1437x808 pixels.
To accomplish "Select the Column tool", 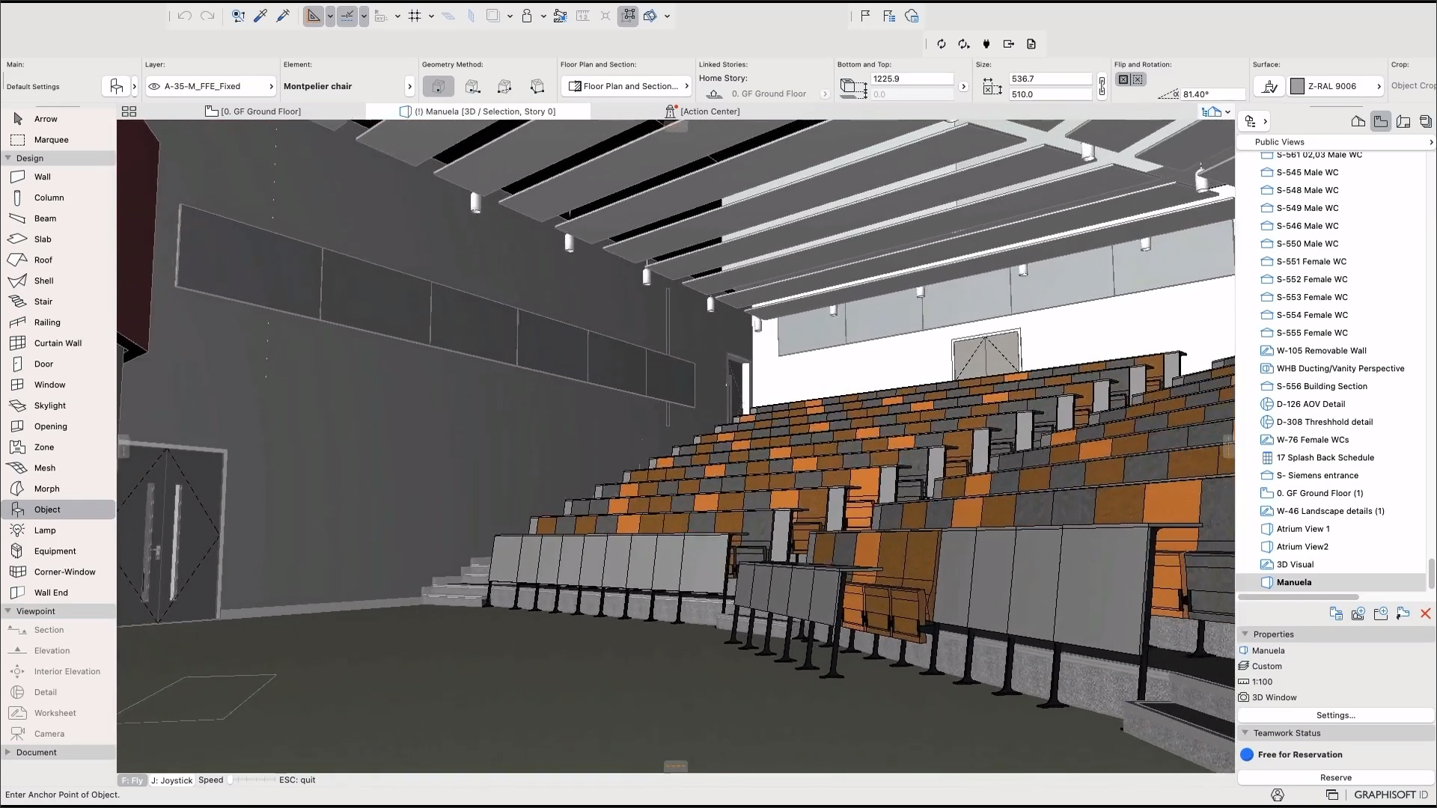I will [58, 198].
